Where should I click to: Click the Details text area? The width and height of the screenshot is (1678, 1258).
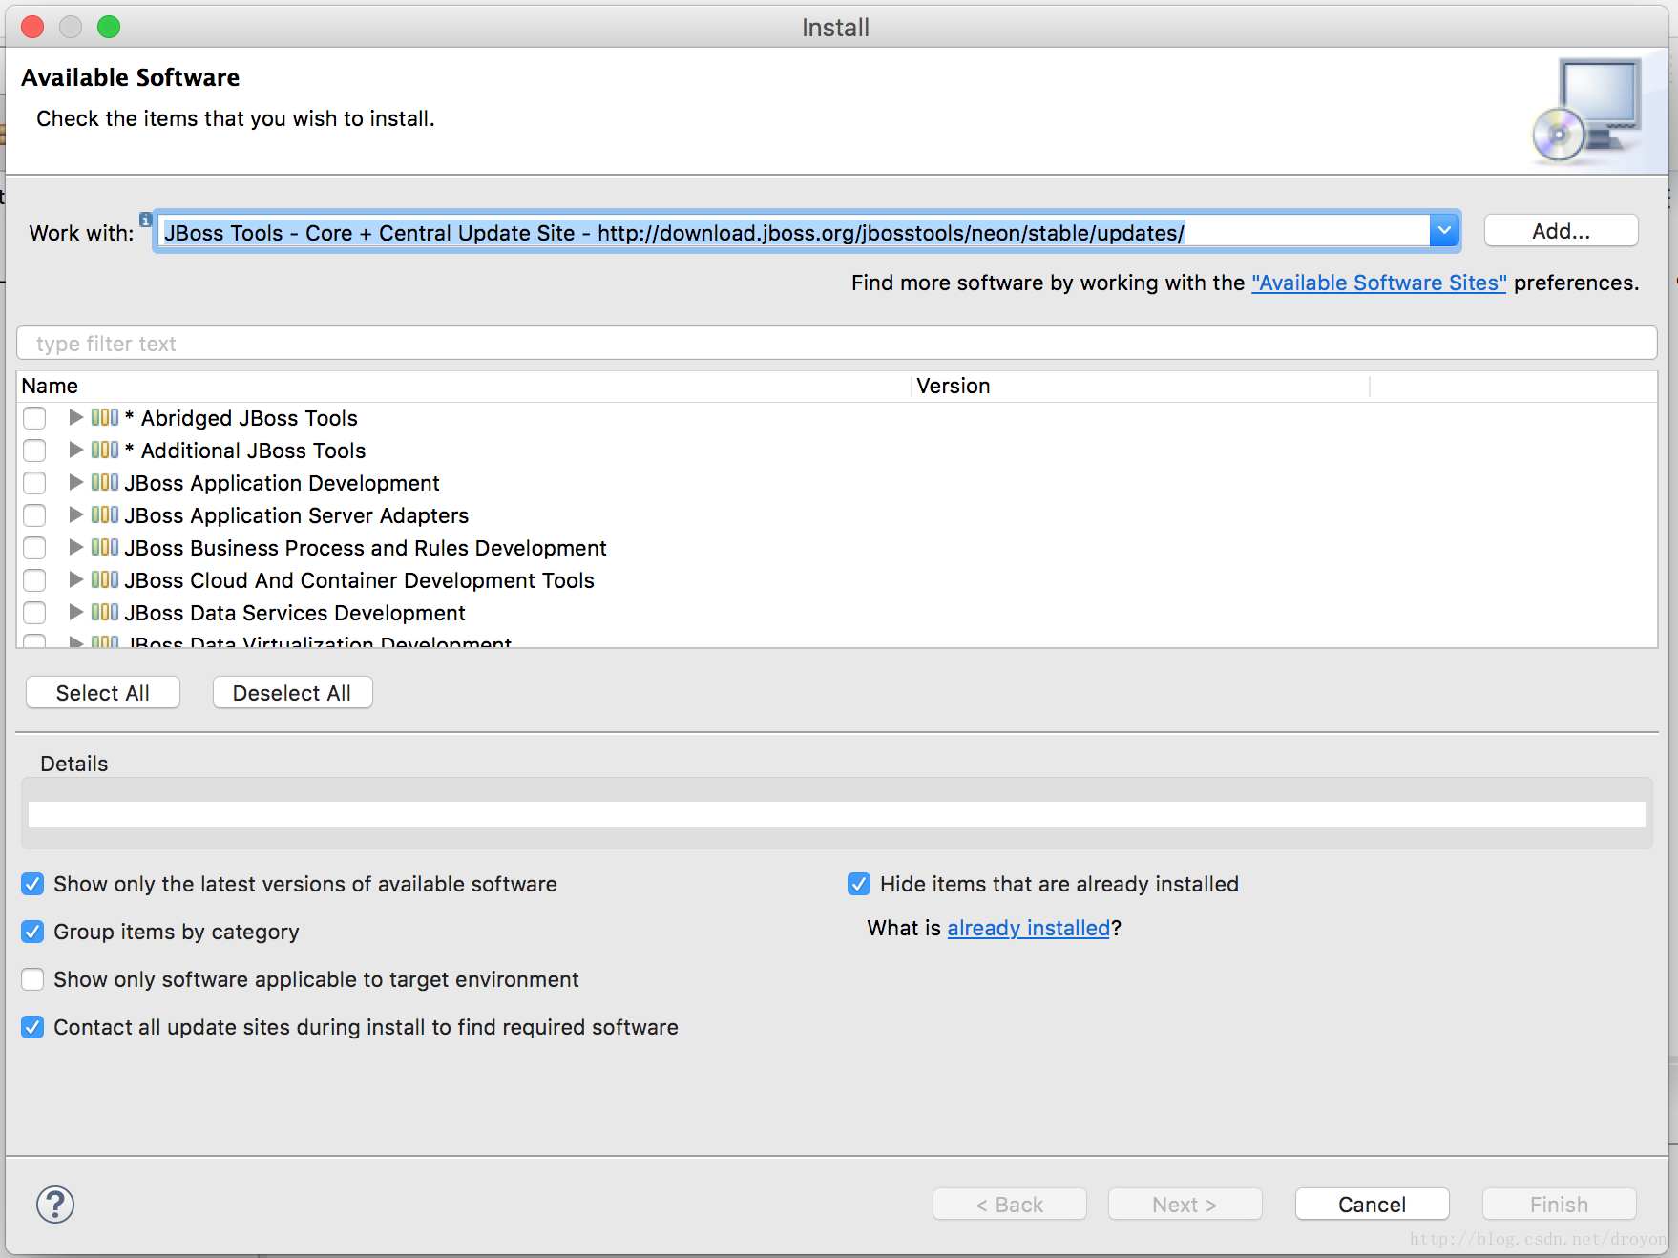tap(836, 814)
